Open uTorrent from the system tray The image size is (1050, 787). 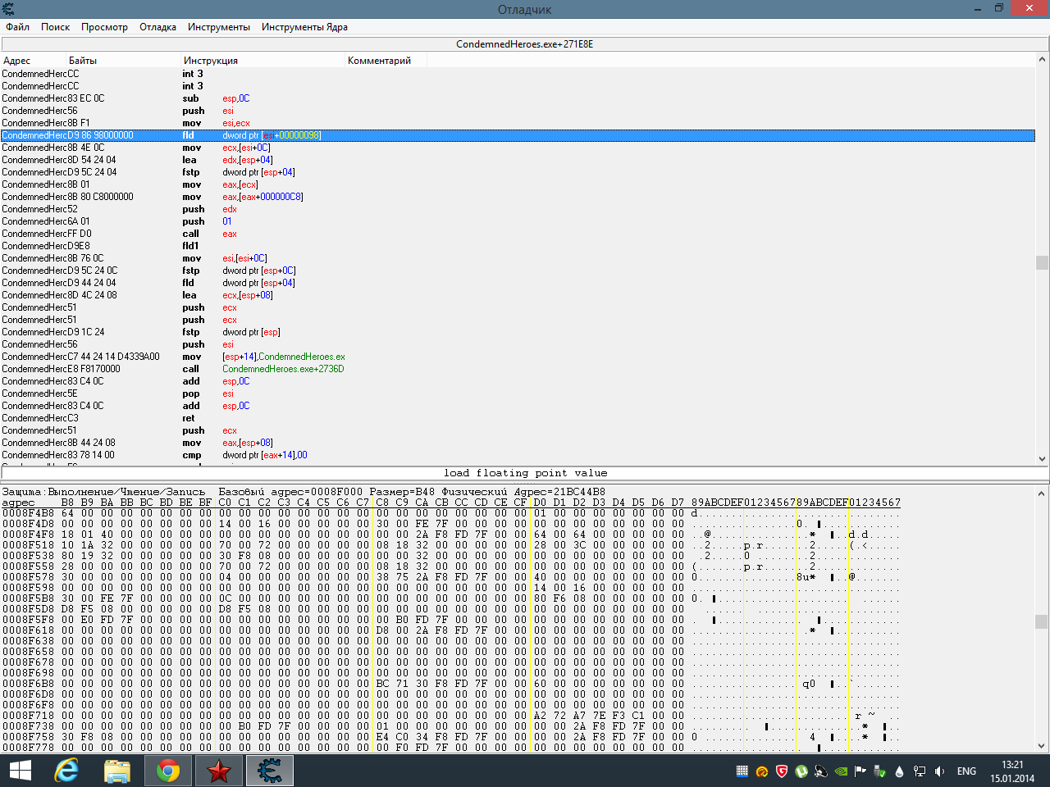click(x=800, y=771)
